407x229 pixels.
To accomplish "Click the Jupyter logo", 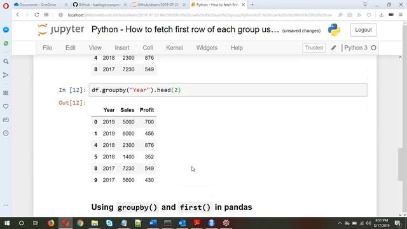I will point(61,29).
